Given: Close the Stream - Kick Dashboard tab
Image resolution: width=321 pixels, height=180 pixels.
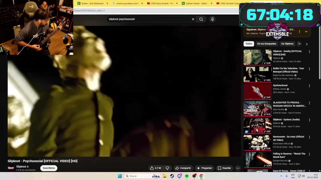Looking at the screenshot, I should (x=107, y=3).
